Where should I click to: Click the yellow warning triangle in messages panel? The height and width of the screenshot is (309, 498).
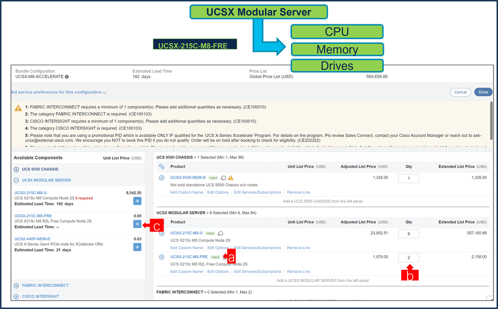(18, 108)
